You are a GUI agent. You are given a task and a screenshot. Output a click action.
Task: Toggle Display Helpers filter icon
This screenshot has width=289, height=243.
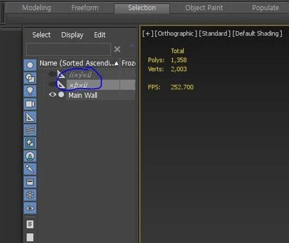pyautogui.click(x=30, y=117)
